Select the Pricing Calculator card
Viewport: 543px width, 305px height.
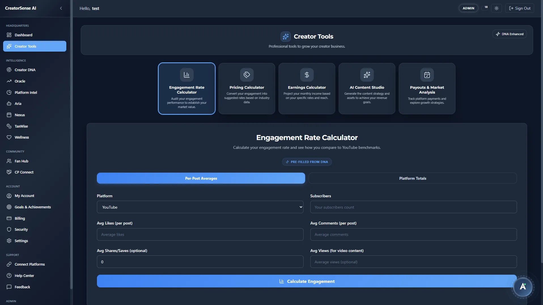tap(247, 88)
